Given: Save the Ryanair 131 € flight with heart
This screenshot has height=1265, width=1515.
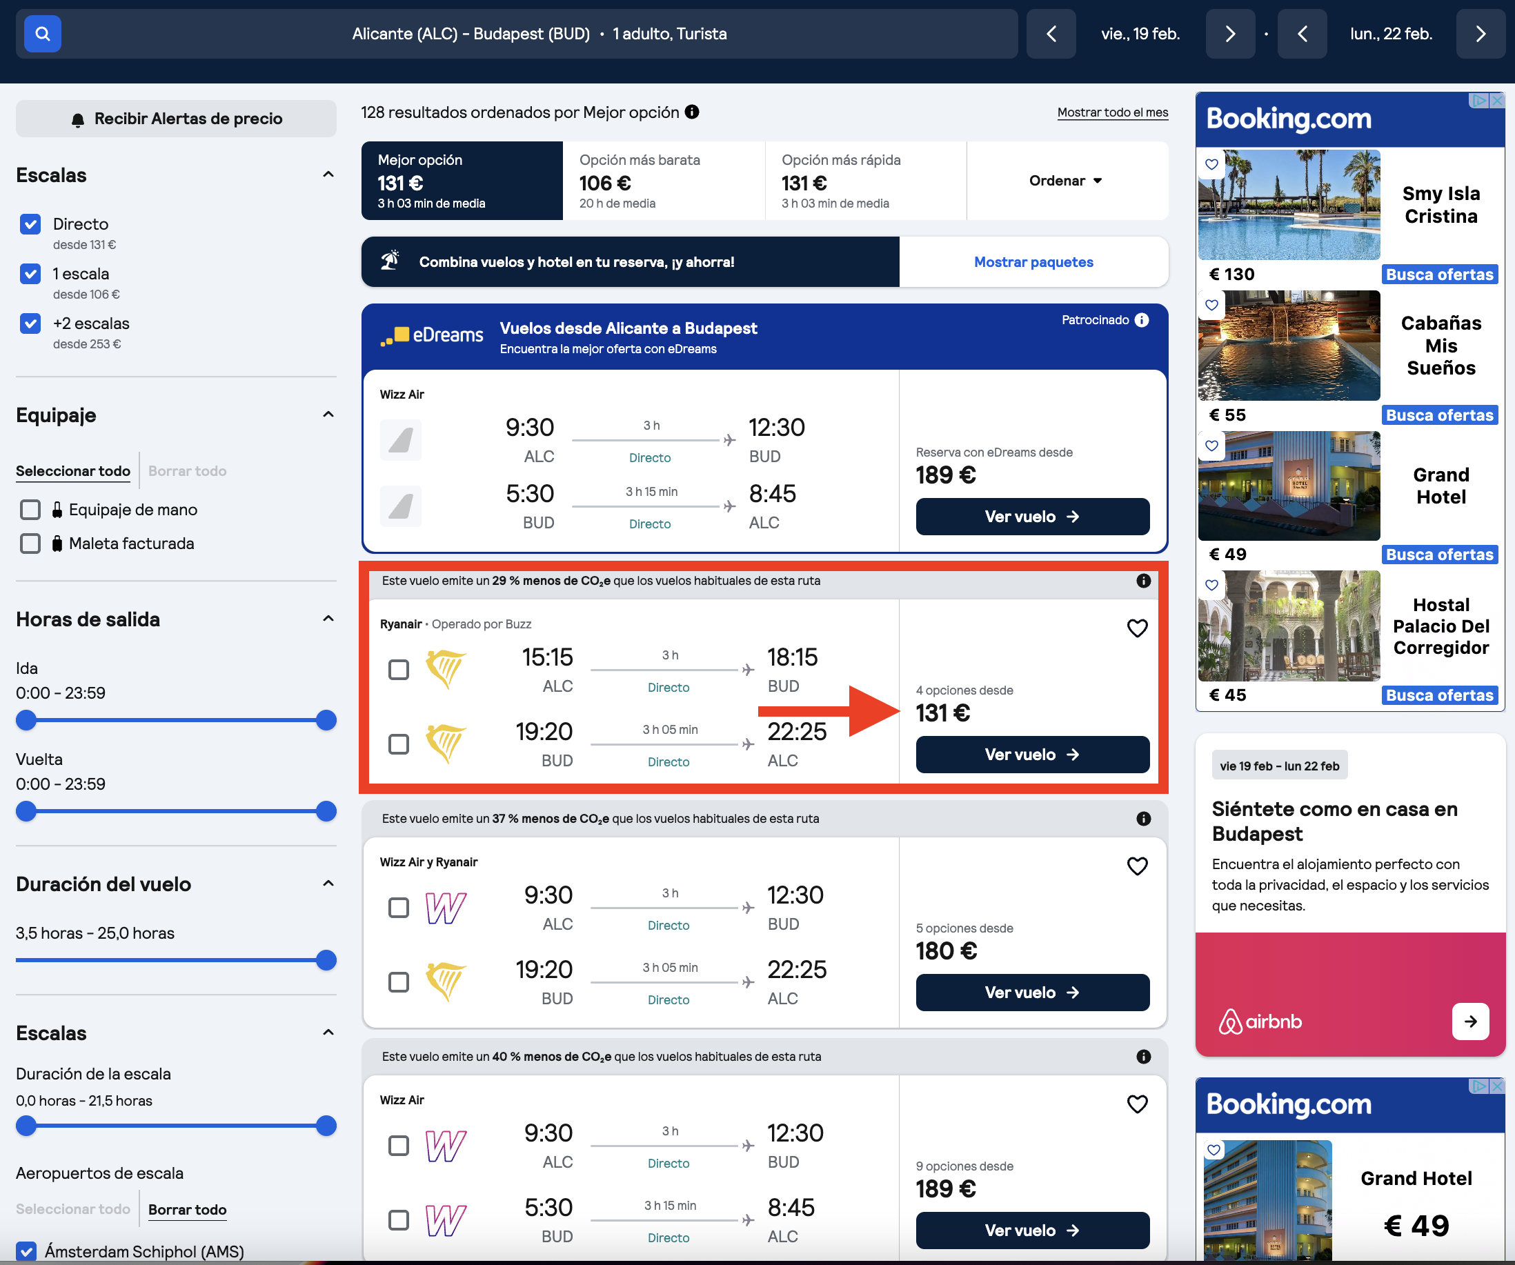Looking at the screenshot, I should click(1137, 628).
